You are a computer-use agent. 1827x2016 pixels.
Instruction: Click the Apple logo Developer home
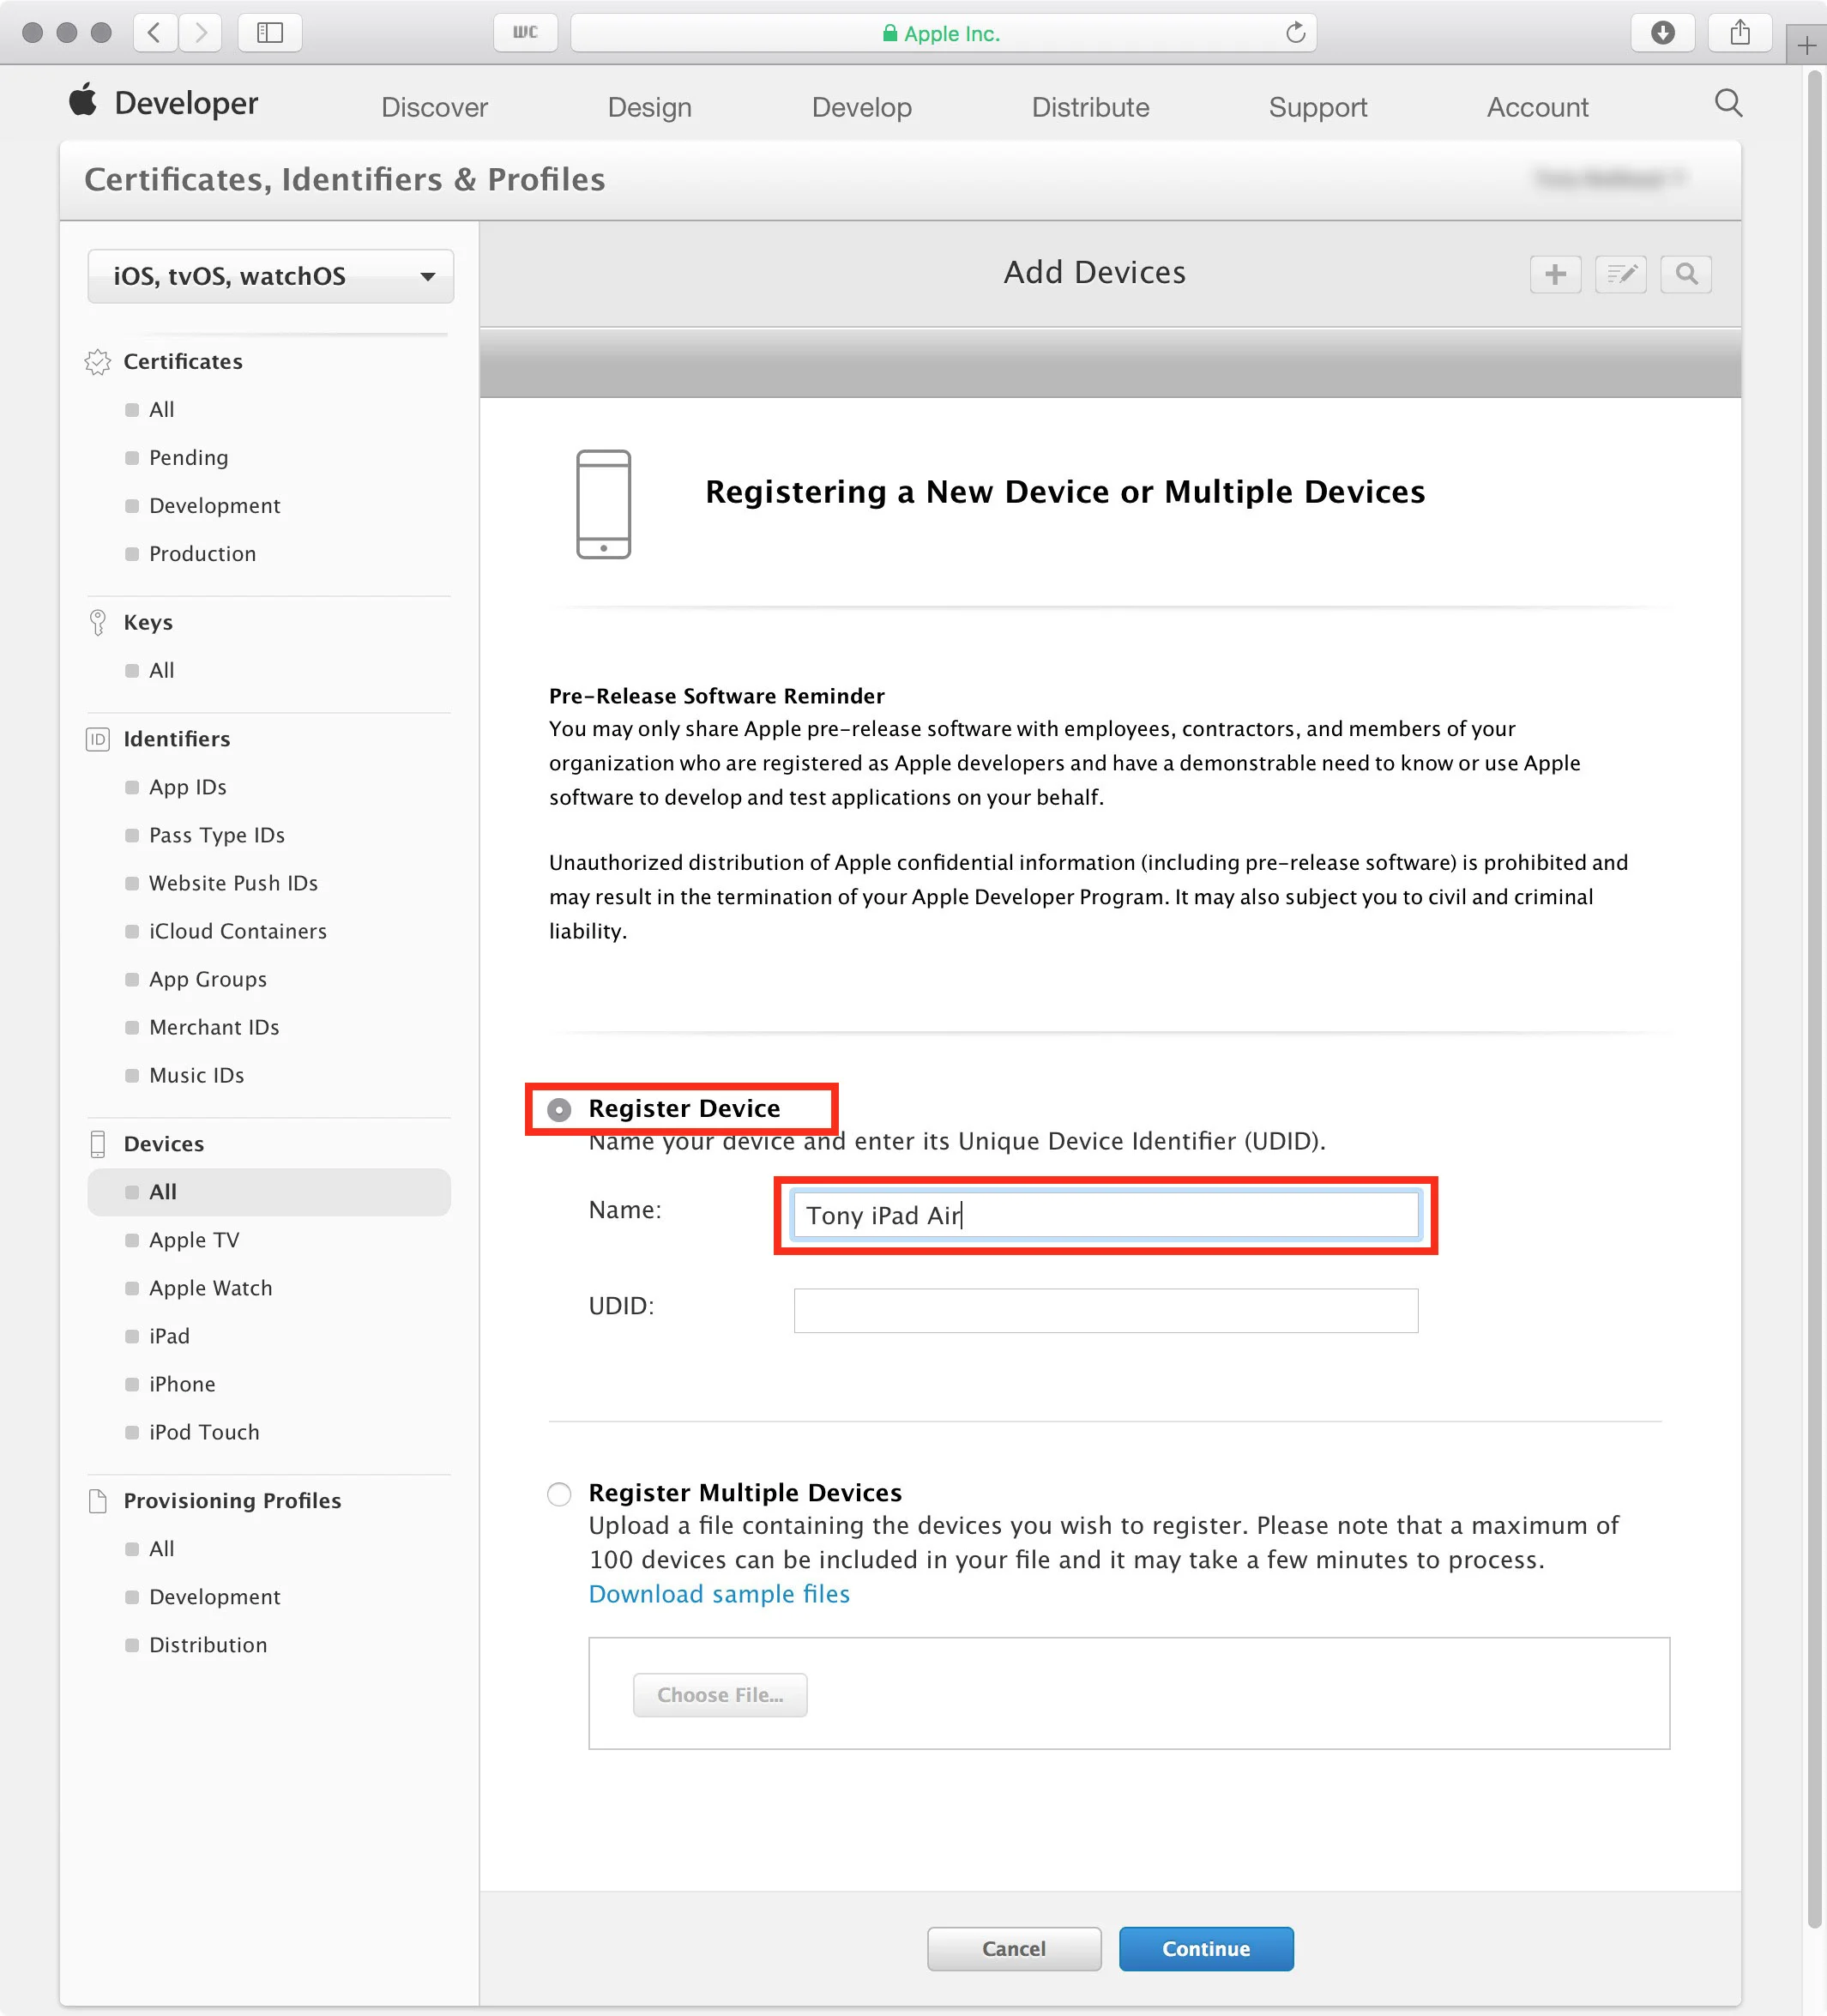(83, 101)
